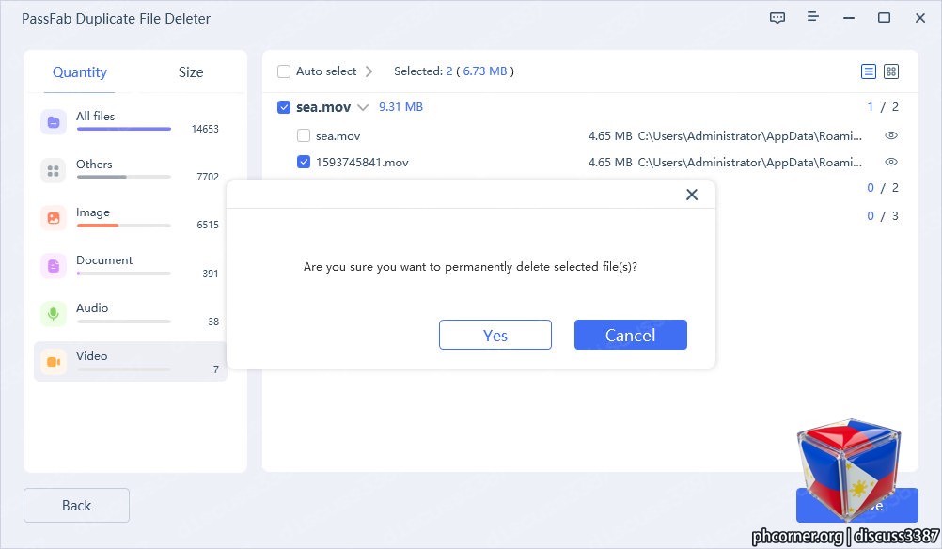Screen dimensions: 942x549
Task: Enable the Auto select checkbox
Action: tap(284, 71)
